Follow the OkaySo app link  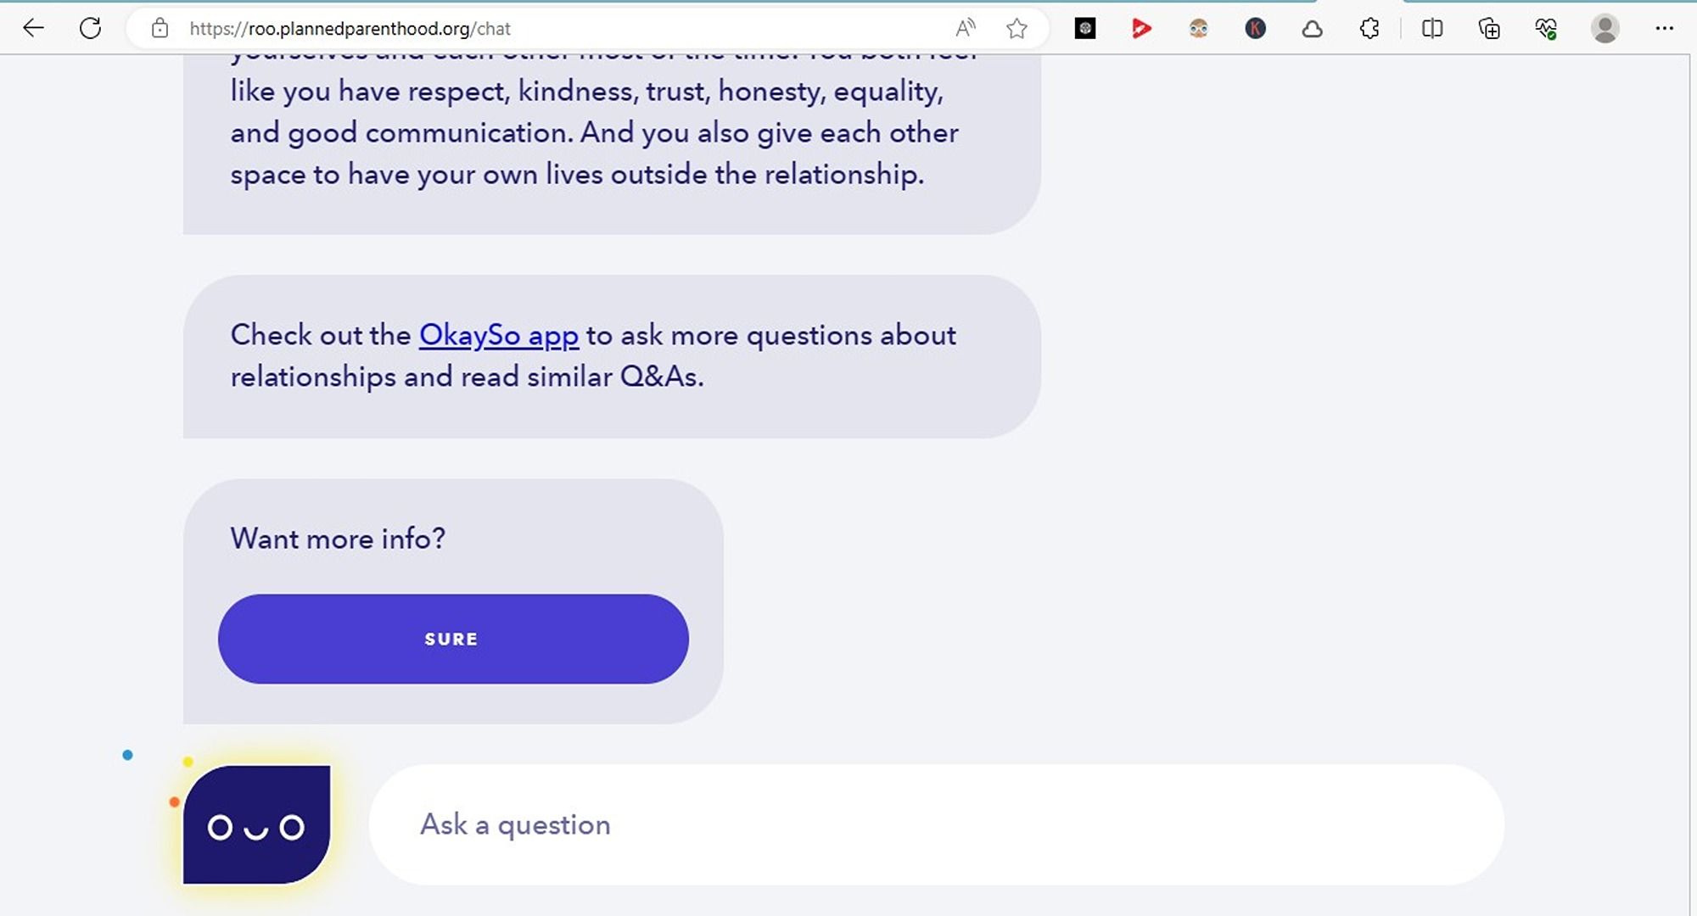tap(499, 335)
